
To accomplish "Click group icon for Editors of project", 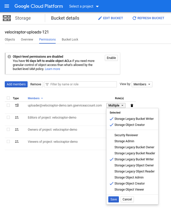I will (x=17, y=118).
